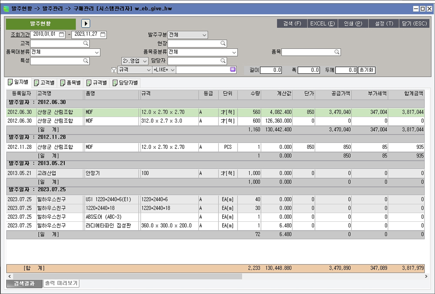Switch to the 고객별 tab
The height and width of the screenshot is (294, 435).
(44, 83)
